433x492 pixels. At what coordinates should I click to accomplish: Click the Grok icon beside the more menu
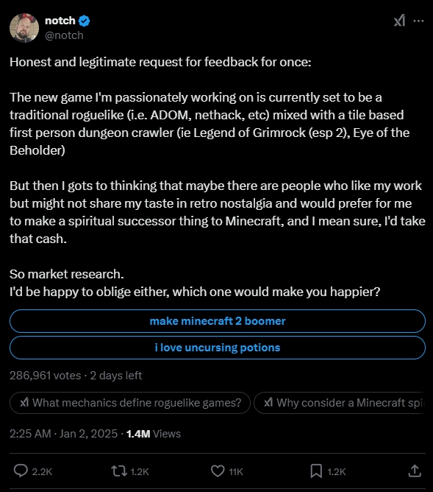point(399,21)
